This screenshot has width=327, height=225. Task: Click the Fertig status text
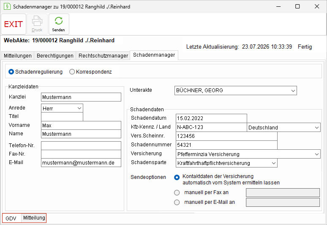click(305, 47)
